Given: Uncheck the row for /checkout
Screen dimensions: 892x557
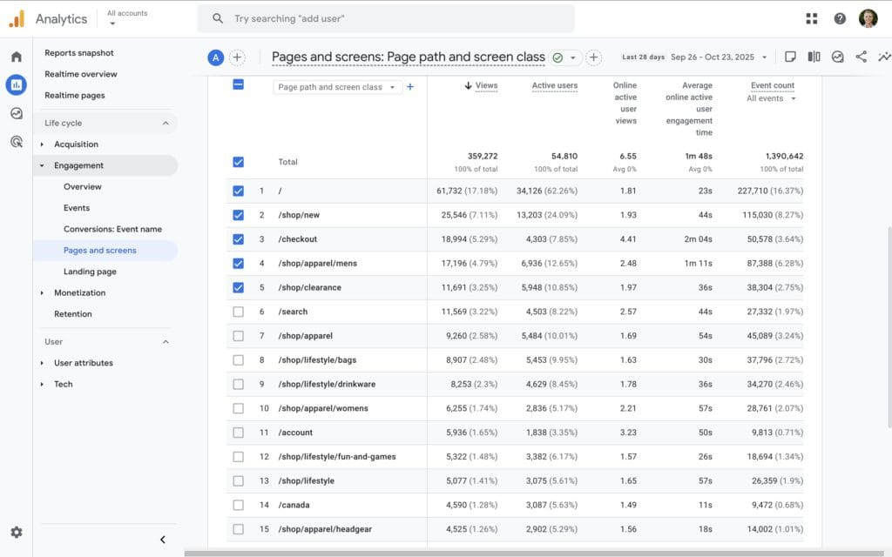Looking at the screenshot, I should click(x=238, y=238).
